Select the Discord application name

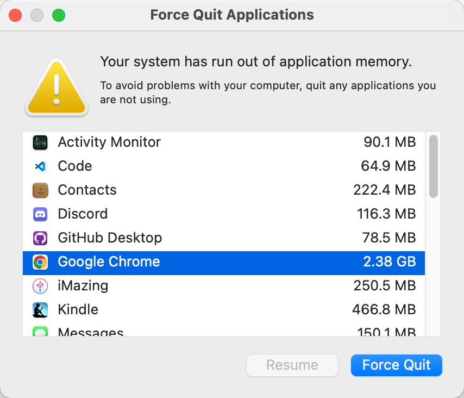pyautogui.click(x=83, y=214)
